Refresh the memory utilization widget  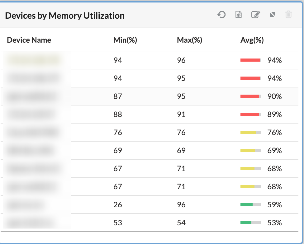point(221,15)
